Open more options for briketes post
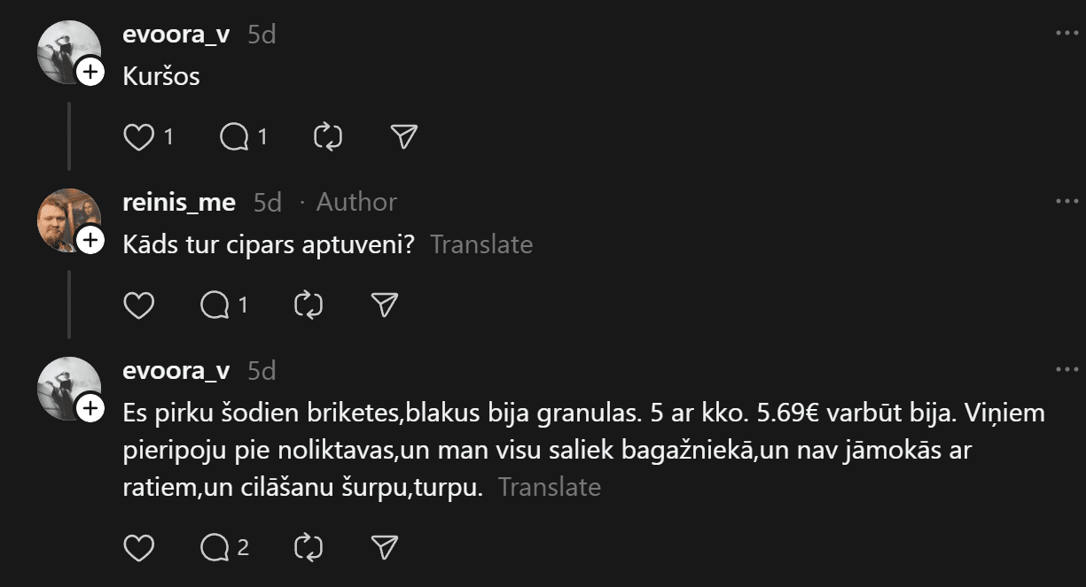This screenshot has height=587, width=1086. pos(1066,370)
